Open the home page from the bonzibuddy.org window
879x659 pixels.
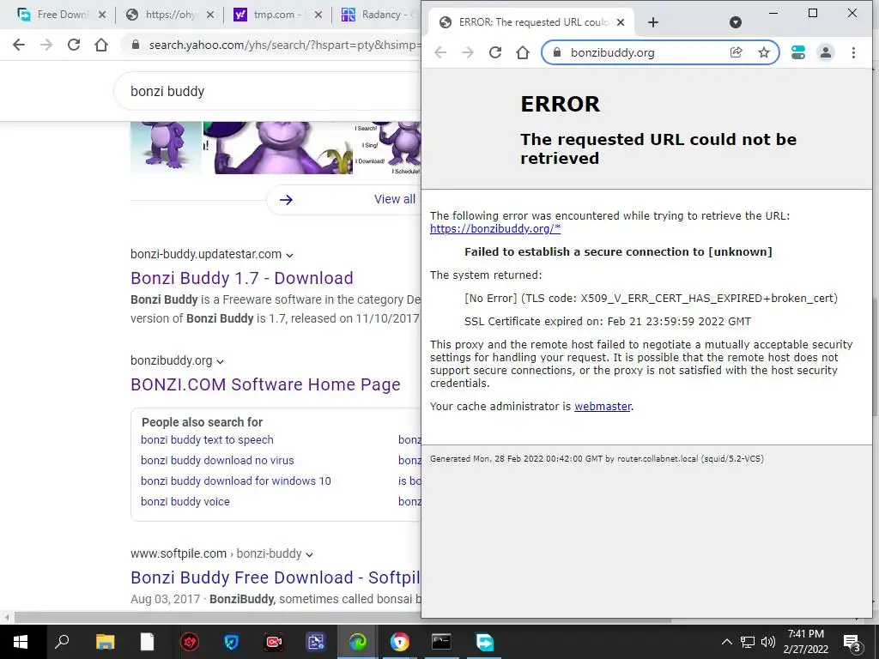tap(523, 52)
